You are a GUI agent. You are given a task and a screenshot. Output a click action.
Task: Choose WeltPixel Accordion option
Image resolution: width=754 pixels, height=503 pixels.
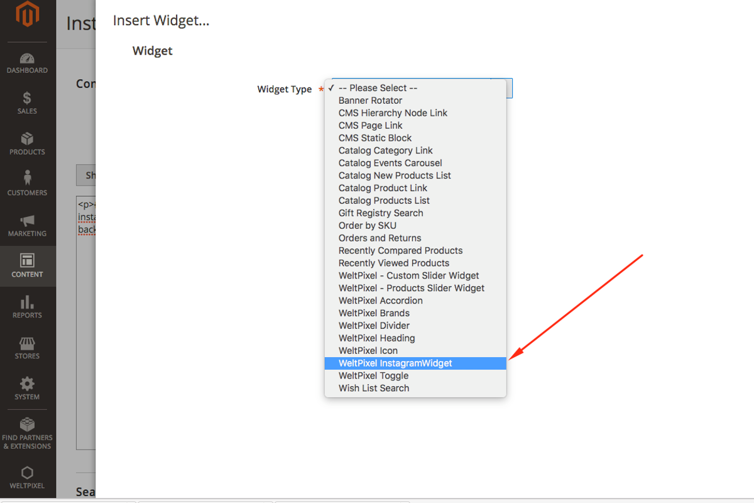(415, 301)
